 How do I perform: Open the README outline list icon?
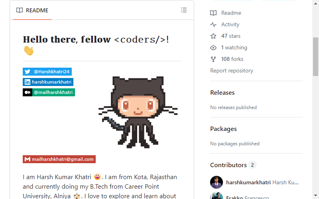click(x=184, y=10)
